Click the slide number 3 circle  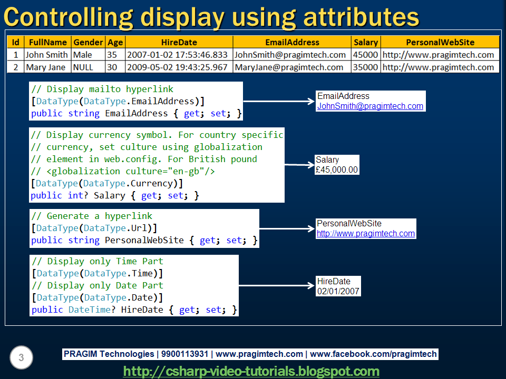[x=21, y=357]
